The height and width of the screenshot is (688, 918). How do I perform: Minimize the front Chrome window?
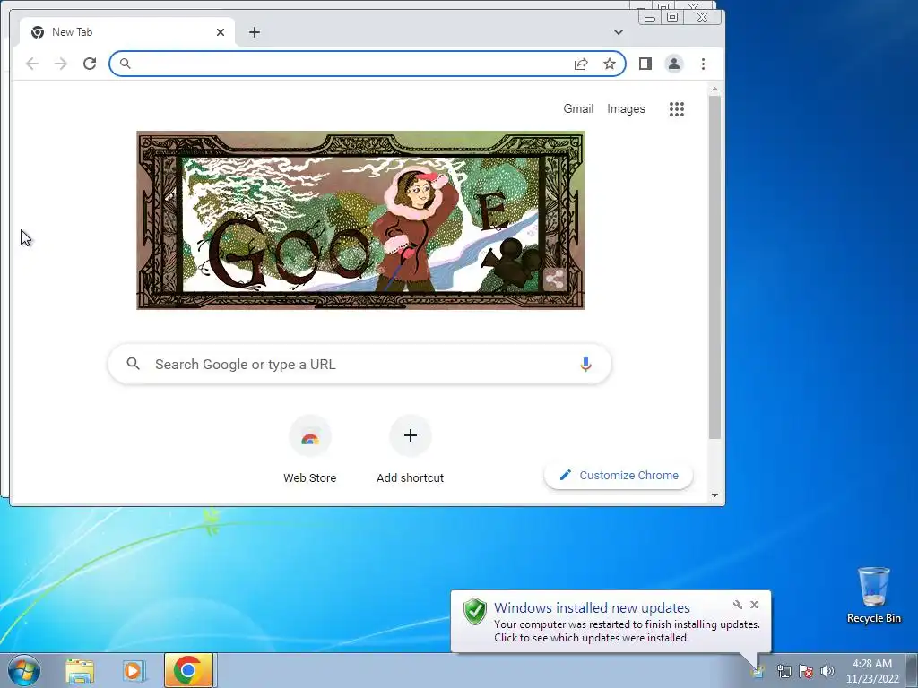(650, 18)
